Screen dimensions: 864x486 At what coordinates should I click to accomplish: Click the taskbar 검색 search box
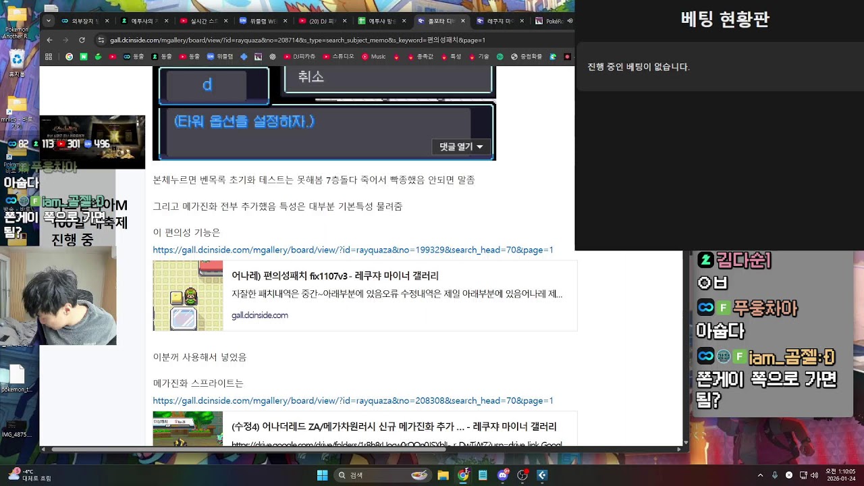pos(383,475)
